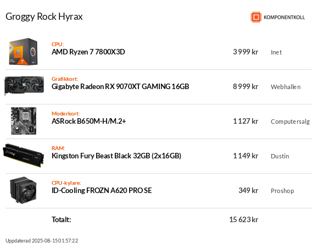Visit the Proshop store link

[x=282, y=191]
